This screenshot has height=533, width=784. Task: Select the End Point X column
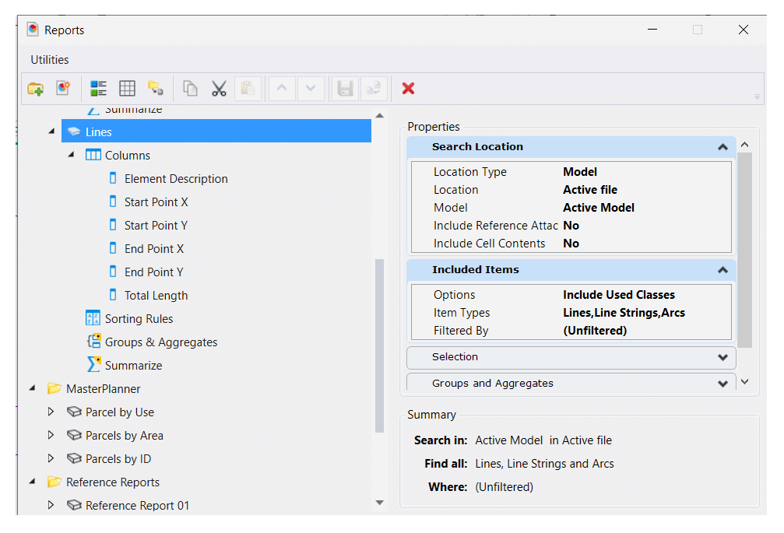coord(154,248)
